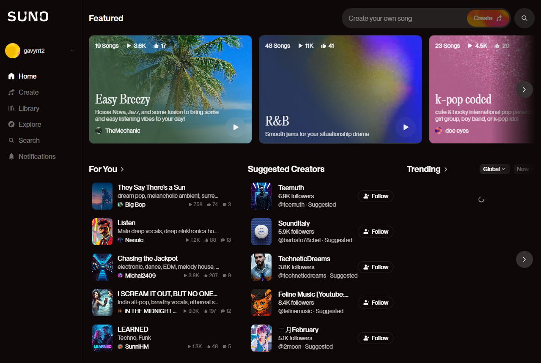This screenshot has width=541, height=363.
Task: Click the play count icon on Easy Breezy
Action: 129,46
